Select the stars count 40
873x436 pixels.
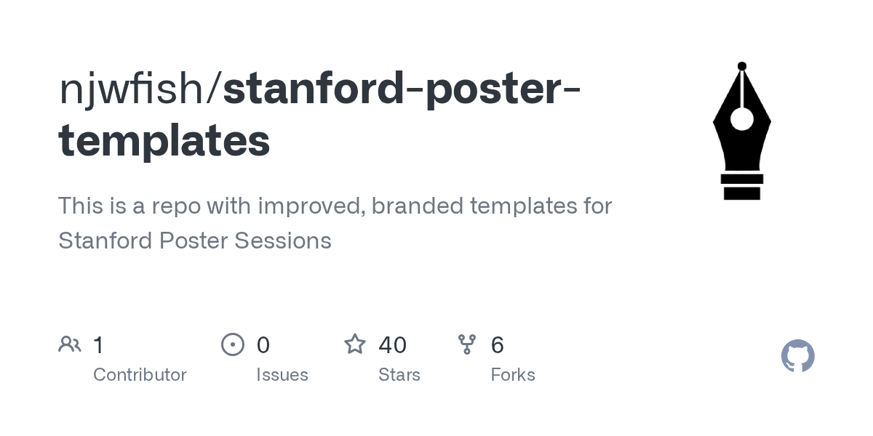tap(393, 344)
